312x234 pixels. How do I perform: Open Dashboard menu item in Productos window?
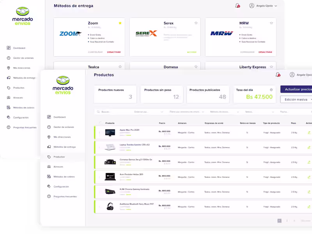60,117
